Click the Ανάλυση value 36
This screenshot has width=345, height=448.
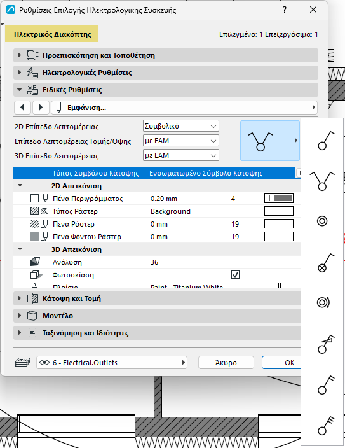click(154, 262)
